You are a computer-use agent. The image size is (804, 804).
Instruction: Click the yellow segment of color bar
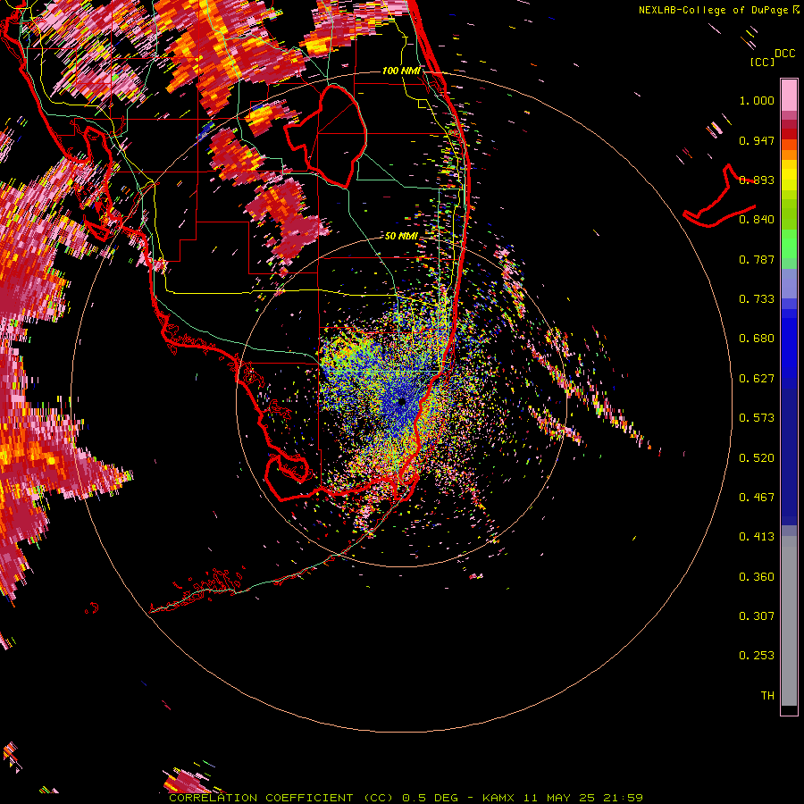tap(789, 176)
